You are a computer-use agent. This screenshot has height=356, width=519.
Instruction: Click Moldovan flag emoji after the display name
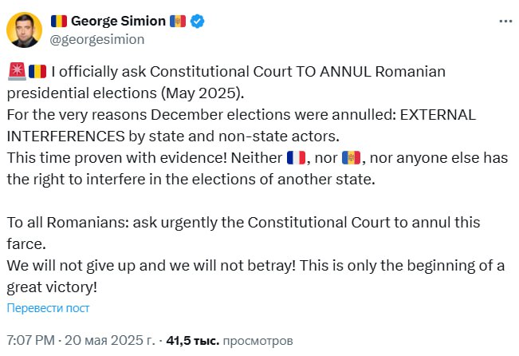[178, 21]
